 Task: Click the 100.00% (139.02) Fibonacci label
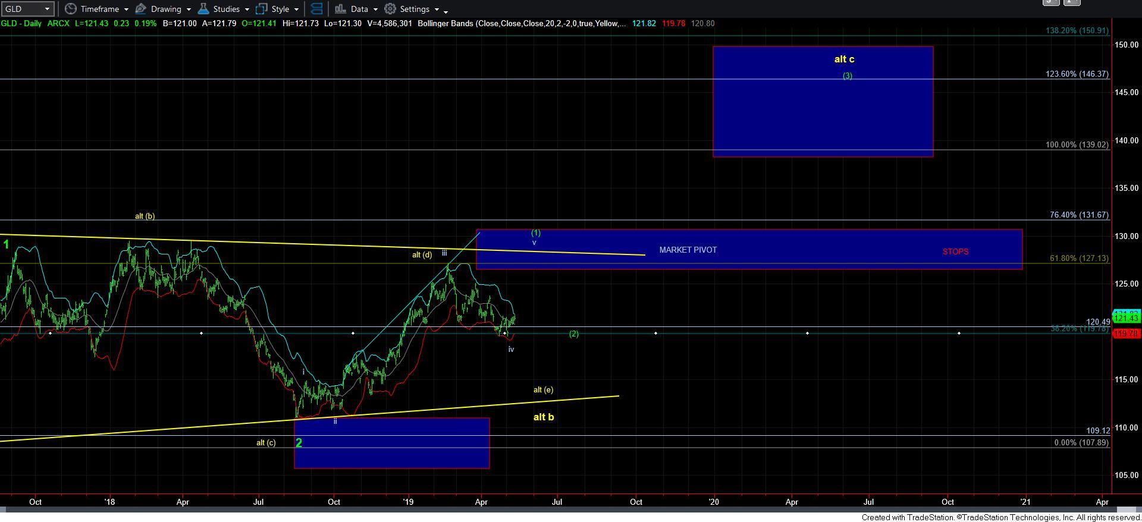click(1077, 145)
